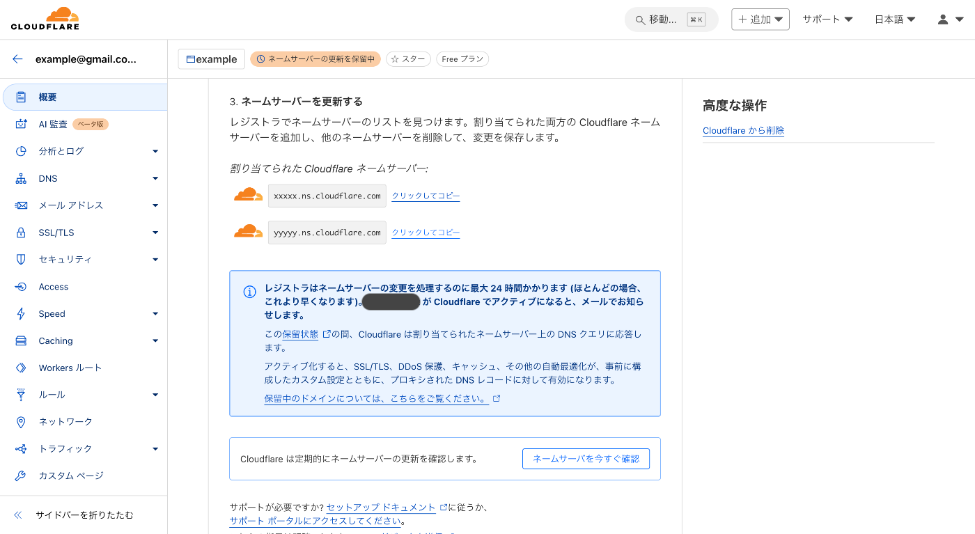This screenshot has height=534, width=975.
Task: Star the example website
Action: coord(408,58)
